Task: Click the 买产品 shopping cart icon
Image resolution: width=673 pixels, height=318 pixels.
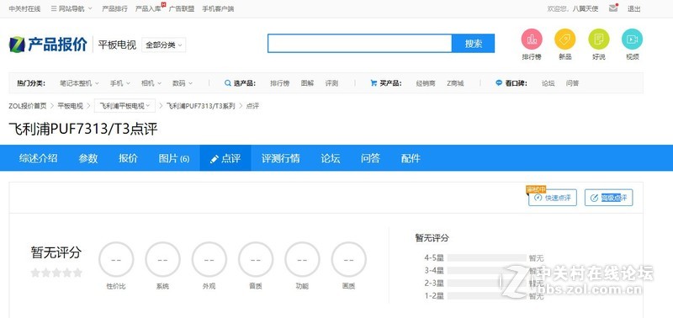Action: pyautogui.click(x=374, y=83)
